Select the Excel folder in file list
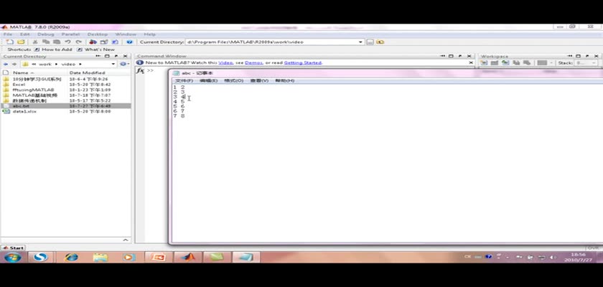The height and width of the screenshot is (287, 603). point(19,85)
